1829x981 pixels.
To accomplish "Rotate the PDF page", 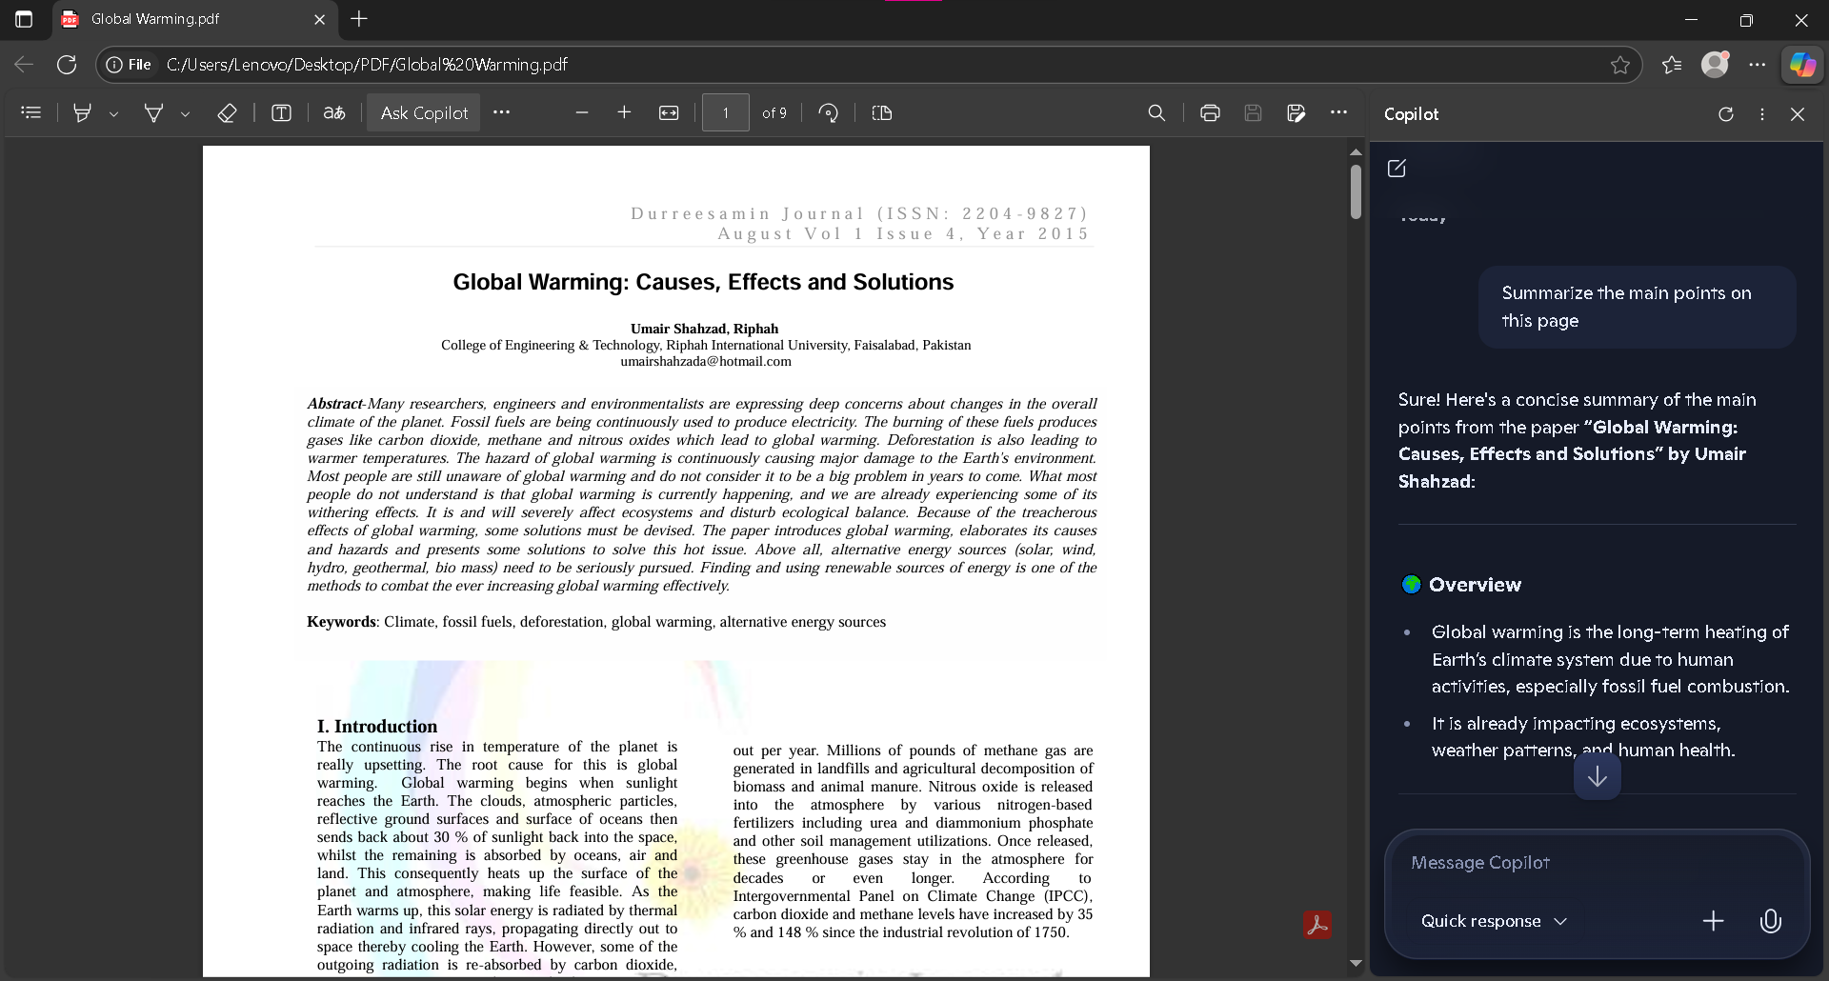I will click(829, 112).
